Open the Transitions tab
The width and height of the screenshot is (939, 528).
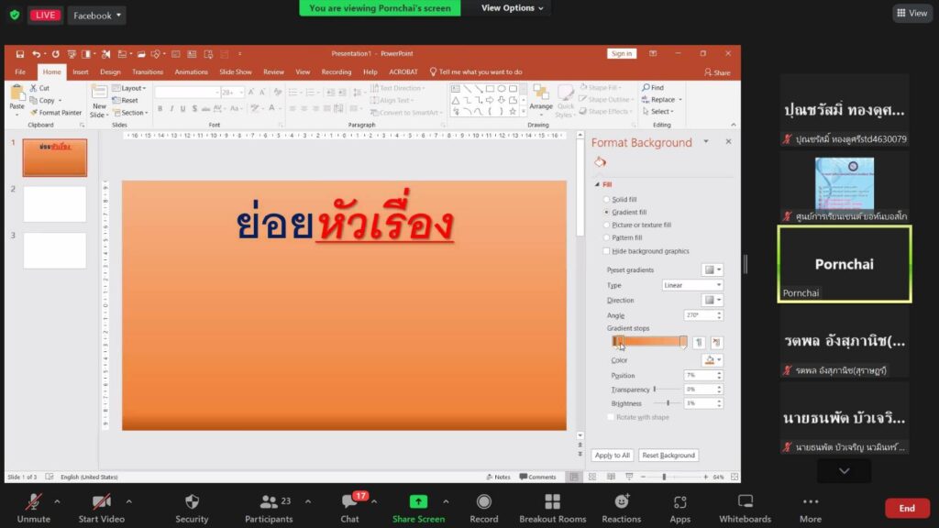point(148,71)
